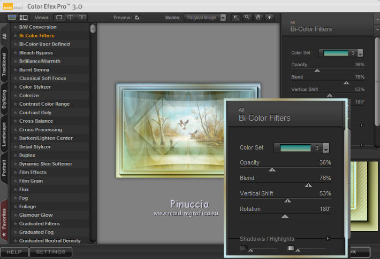Select the arrow pointer tool
Screen dimensions: 380x259
pyautogui.click(x=236, y=17)
